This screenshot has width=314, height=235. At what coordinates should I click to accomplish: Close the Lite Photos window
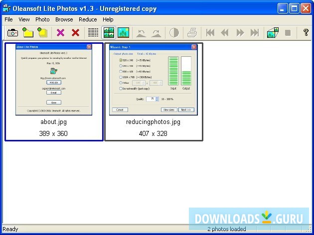(306, 8)
